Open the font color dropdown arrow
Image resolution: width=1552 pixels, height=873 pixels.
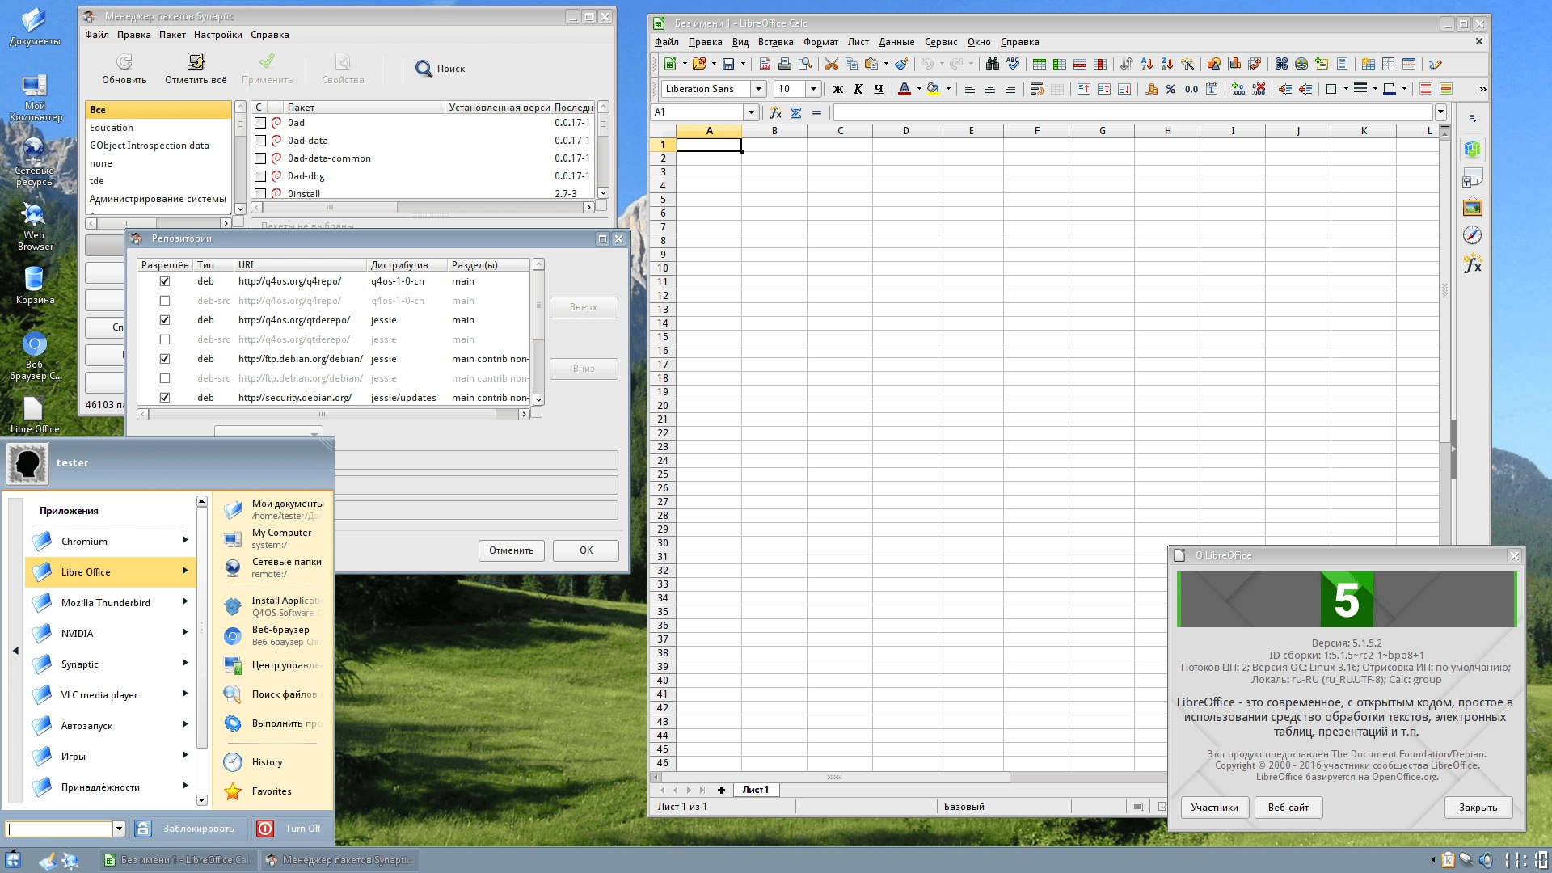pyautogui.click(x=919, y=89)
